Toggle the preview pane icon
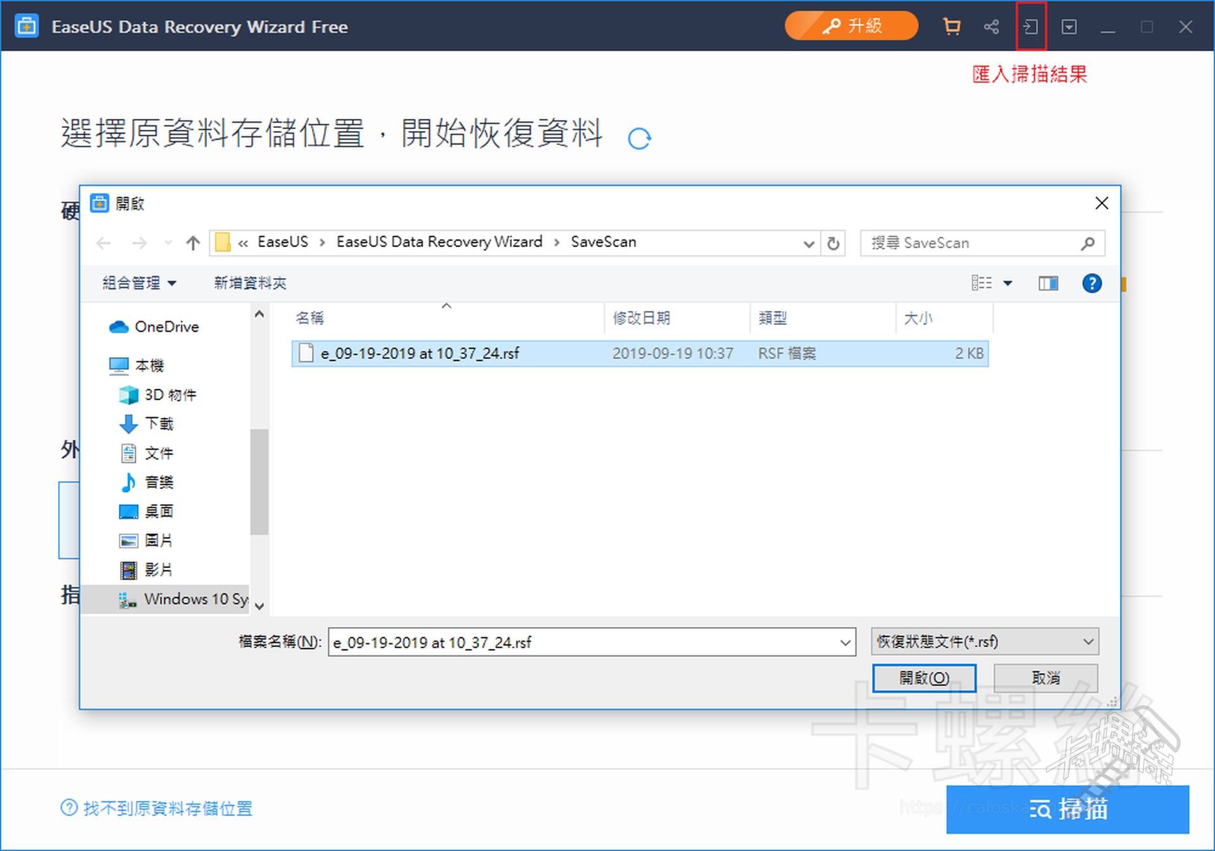The width and height of the screenshot is (1215, 851). coord(1048,283)
